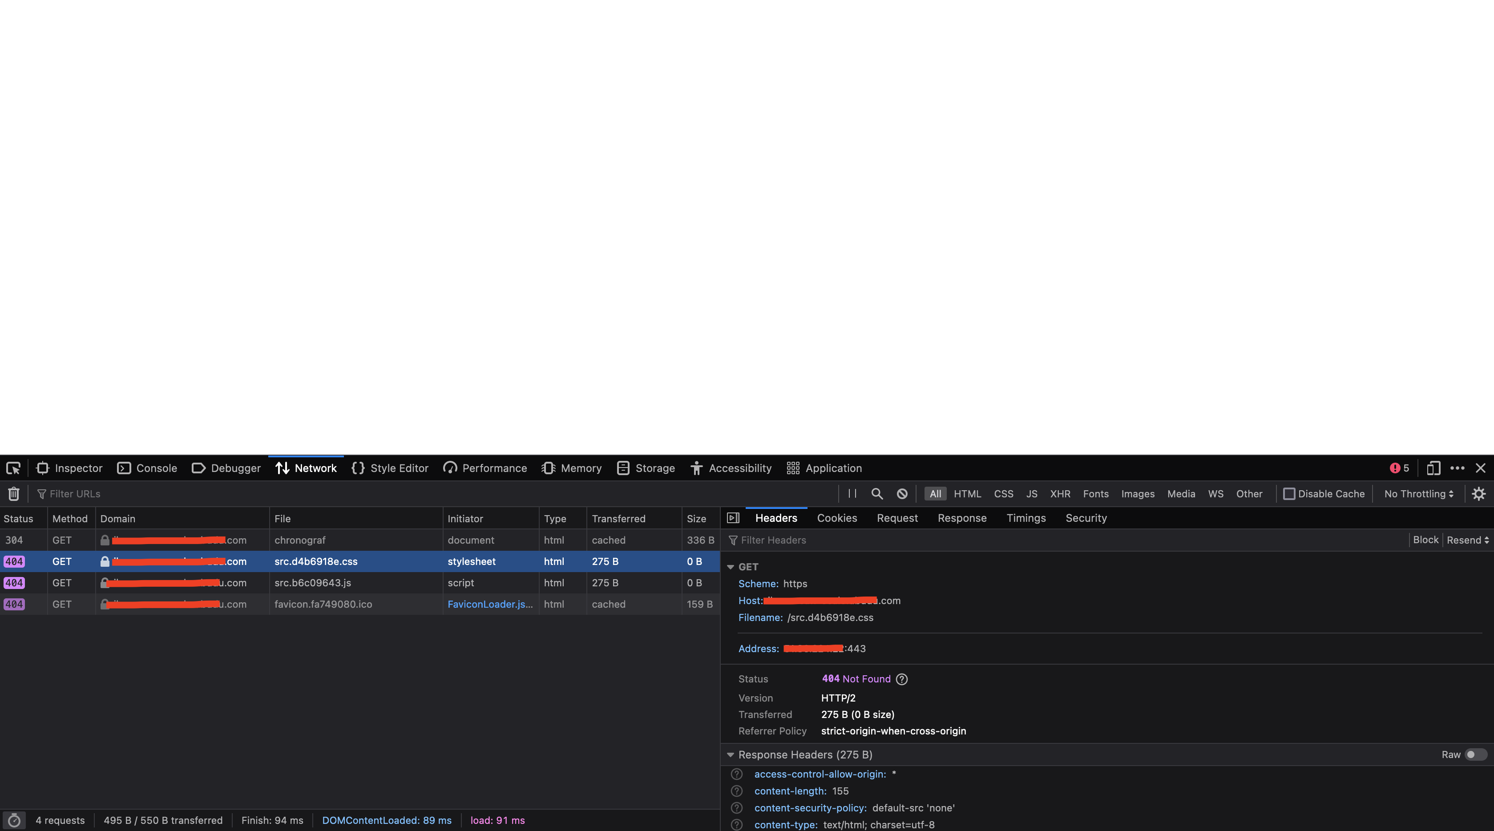Clear network log with trash icon

[x=13, y=493]
